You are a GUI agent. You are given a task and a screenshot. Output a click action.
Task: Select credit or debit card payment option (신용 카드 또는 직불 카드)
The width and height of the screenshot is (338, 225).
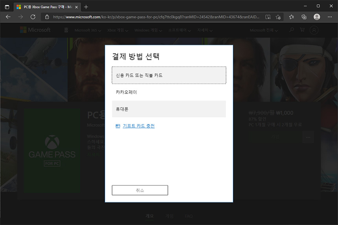(x=169, y=75)
